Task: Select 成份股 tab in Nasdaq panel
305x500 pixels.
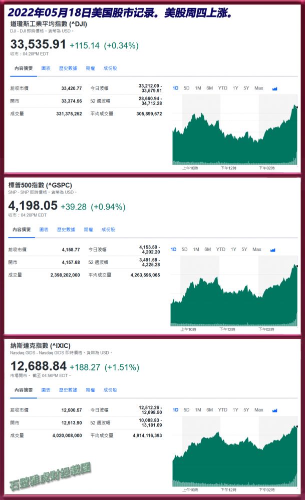Action: coord(110,390)
